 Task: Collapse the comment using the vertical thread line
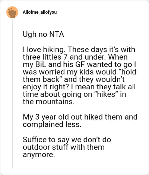tap(12, 93)
